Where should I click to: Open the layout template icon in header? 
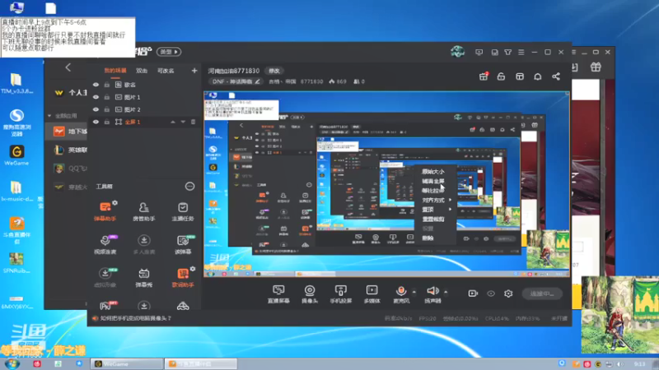click(x=520, y=76)
